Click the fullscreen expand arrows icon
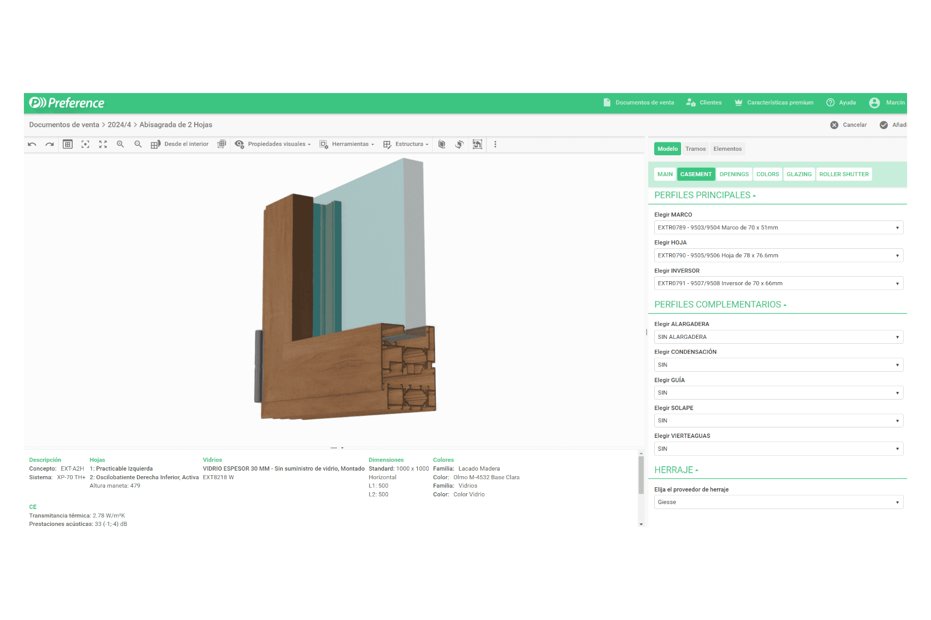 click(103, 144)
